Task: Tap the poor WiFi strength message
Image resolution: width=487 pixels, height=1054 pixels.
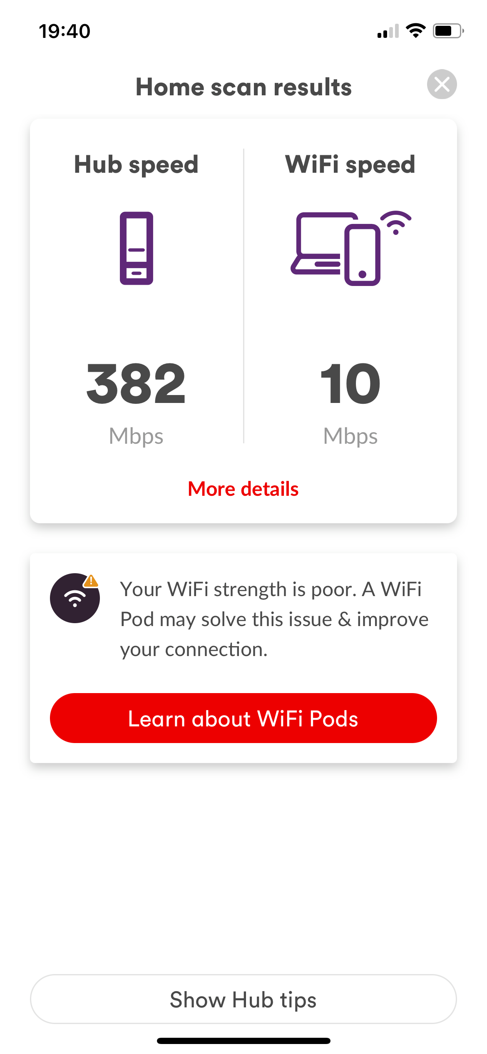Action: coord(275,619)
